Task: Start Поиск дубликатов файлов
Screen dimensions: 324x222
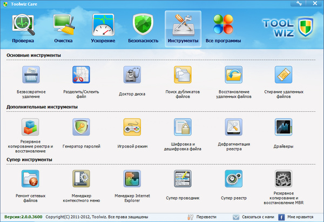Action: tap(183, 76)
